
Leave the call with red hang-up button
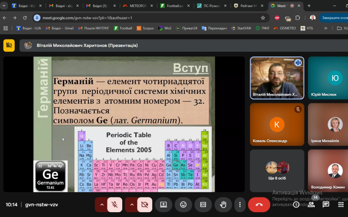(x=259, y=204)
